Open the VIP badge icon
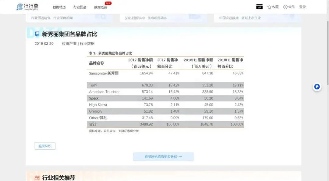This screenshot has width=329, height=181. point(259,7)
